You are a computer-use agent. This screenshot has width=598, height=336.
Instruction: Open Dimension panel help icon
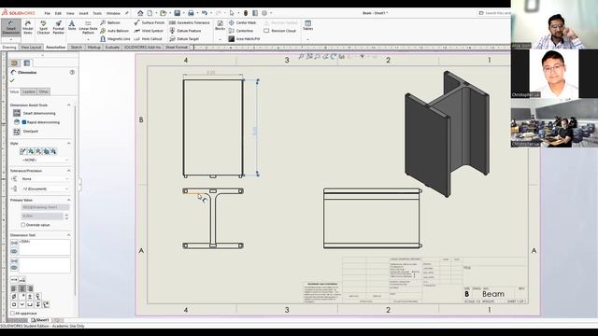coord(72,73)
